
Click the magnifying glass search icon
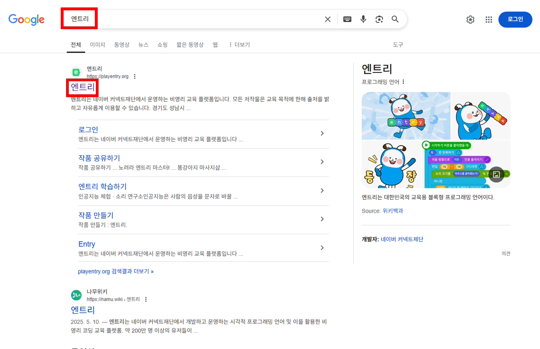(395, 19)
